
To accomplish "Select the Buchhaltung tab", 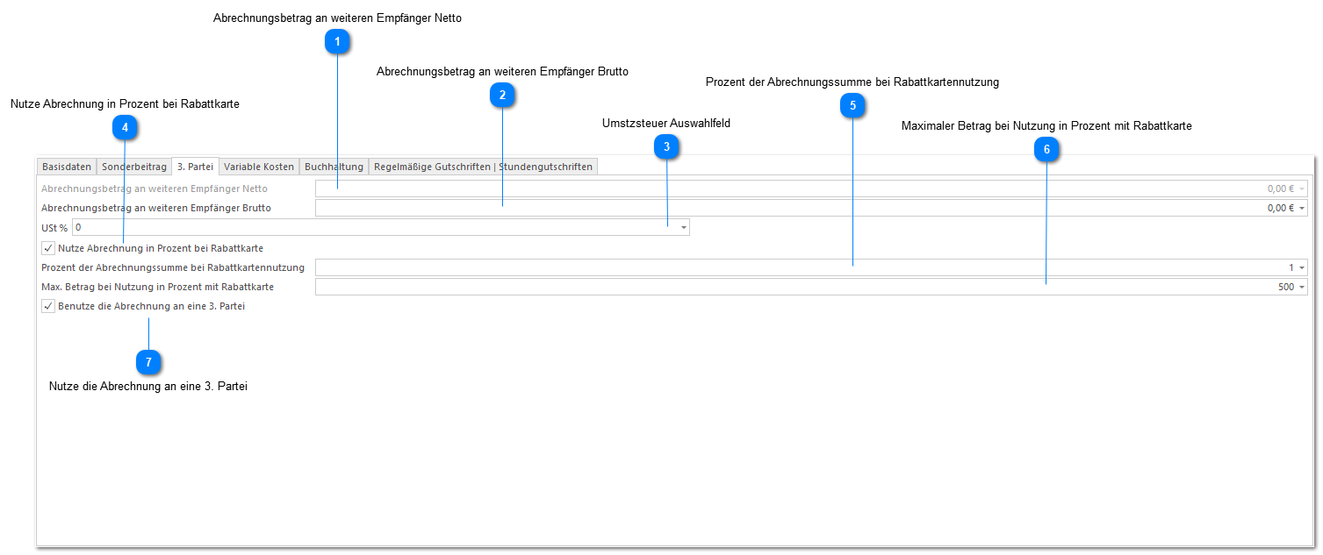I will 334,167.
